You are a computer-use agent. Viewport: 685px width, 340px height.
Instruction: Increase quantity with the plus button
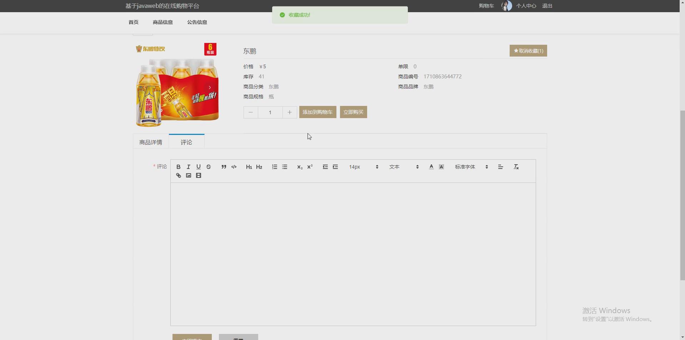[x=290, y=112]
